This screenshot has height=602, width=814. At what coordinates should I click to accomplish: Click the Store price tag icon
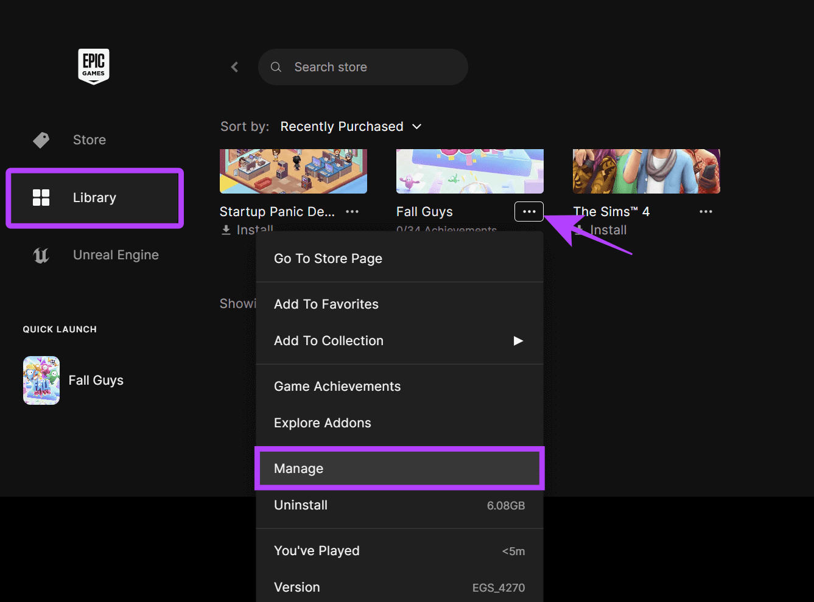[41, 140]
